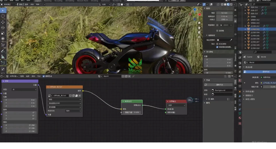Uncheck the lock camera to view checkbox

coord(217,47)
